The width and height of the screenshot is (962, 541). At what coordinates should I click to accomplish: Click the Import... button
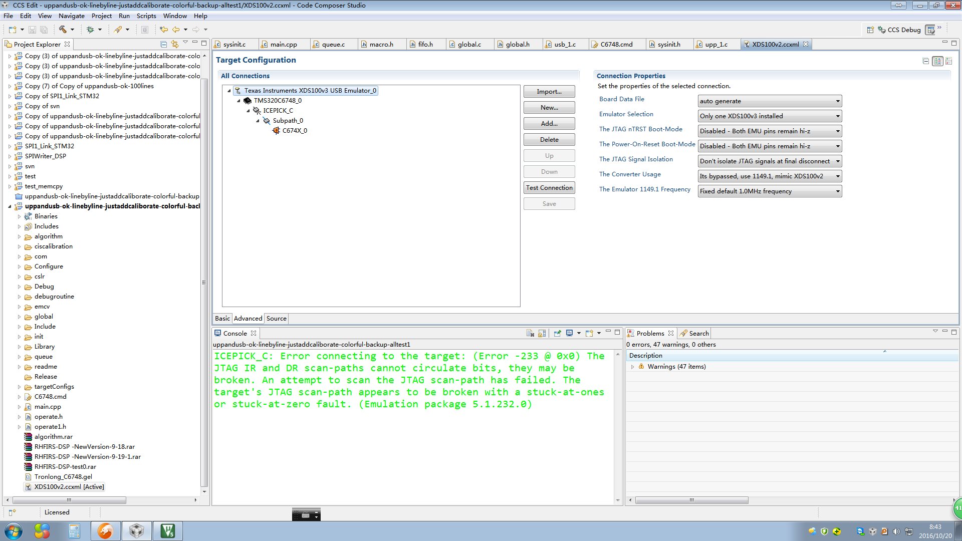[549, 92]
